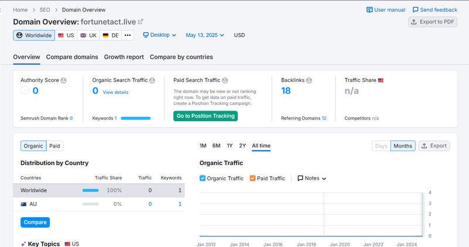Click Go to Position Tracking button
The height and width of the screenshot is (247, 469).
click(206, 116)
